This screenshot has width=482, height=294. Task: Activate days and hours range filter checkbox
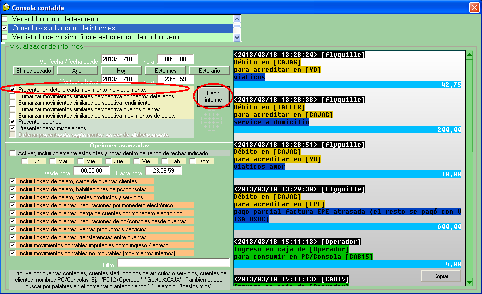click(12, 153)
